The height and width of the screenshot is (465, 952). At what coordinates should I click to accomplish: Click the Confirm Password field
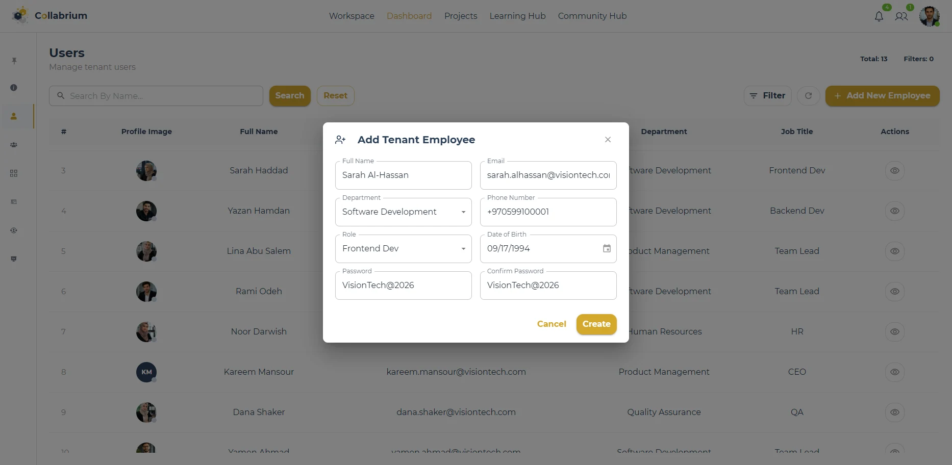pyautogui.click(x=548, y=286)
